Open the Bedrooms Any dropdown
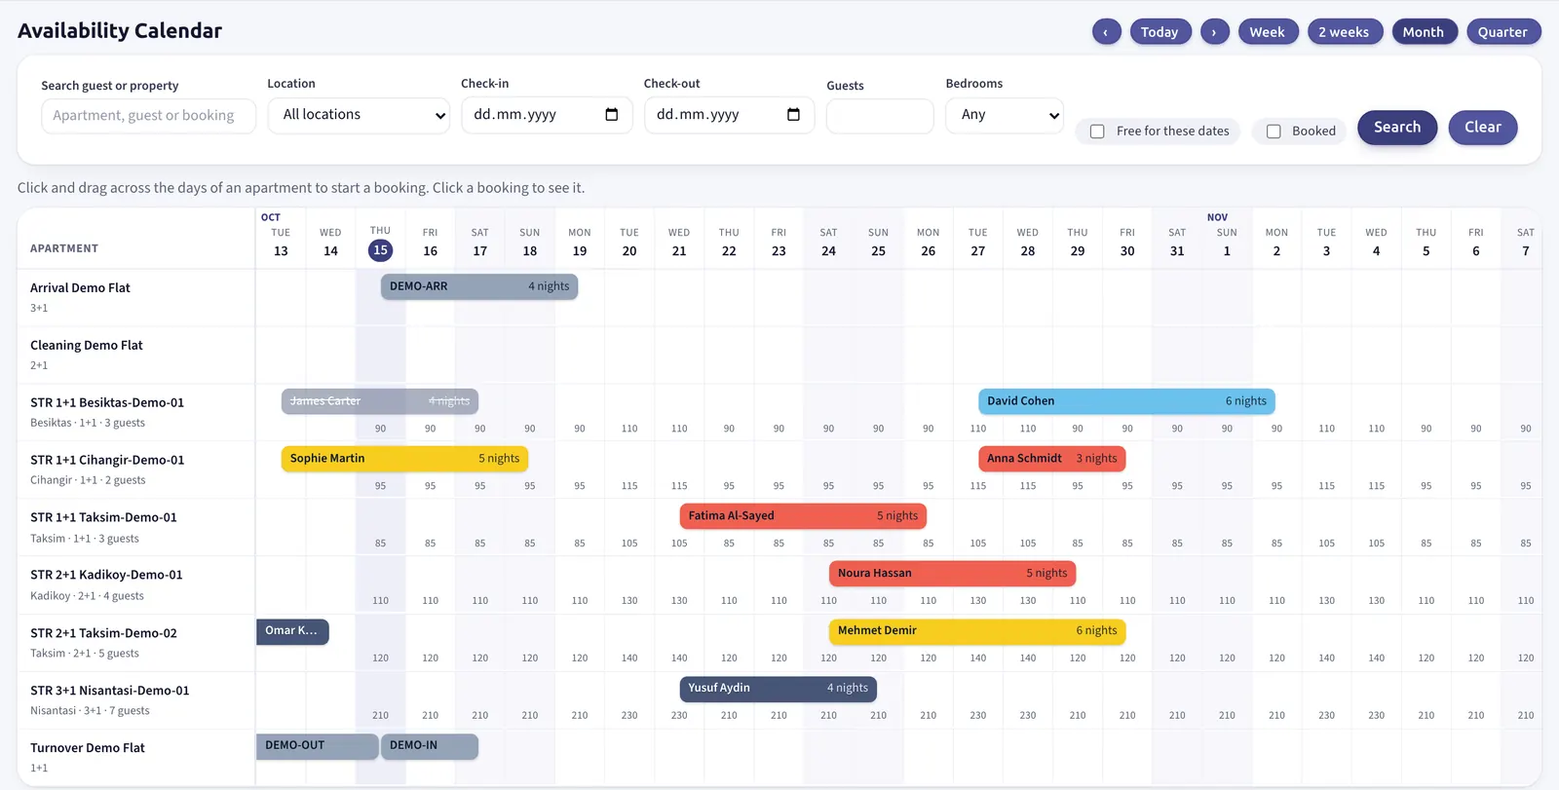 pyautogui.click(x=1005, y=115)
